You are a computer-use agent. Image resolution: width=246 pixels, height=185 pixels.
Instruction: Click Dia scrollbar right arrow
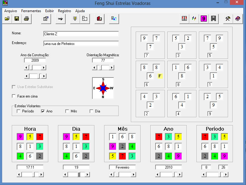(x=87, y=174)
